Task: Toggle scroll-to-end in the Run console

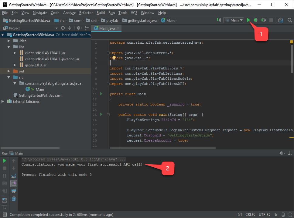Action: pyautogui.click(x=13, y=183)
